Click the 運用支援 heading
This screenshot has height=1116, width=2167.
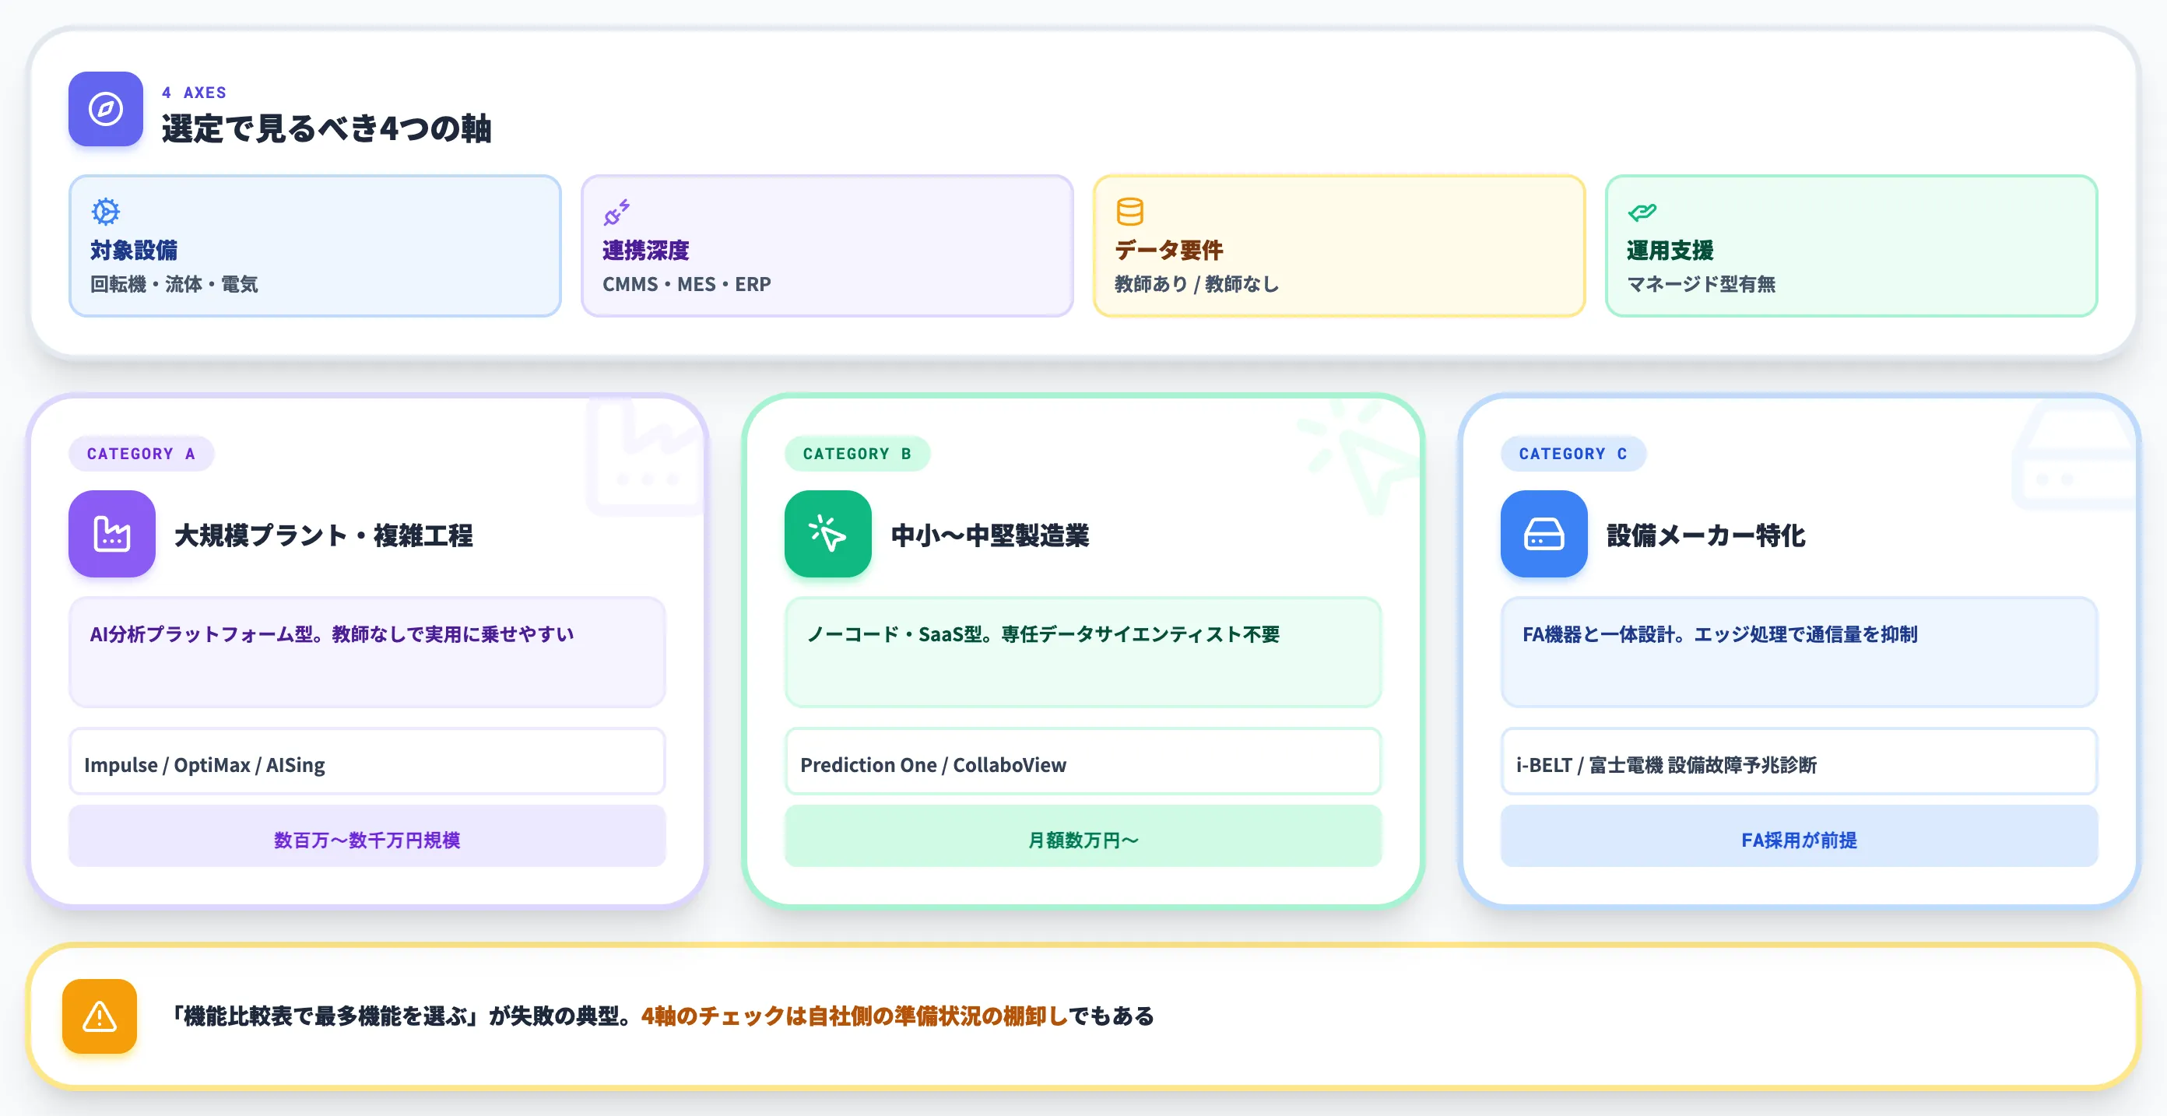coord(1670,251)
